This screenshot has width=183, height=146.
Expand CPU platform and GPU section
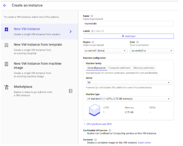(97, 124)
